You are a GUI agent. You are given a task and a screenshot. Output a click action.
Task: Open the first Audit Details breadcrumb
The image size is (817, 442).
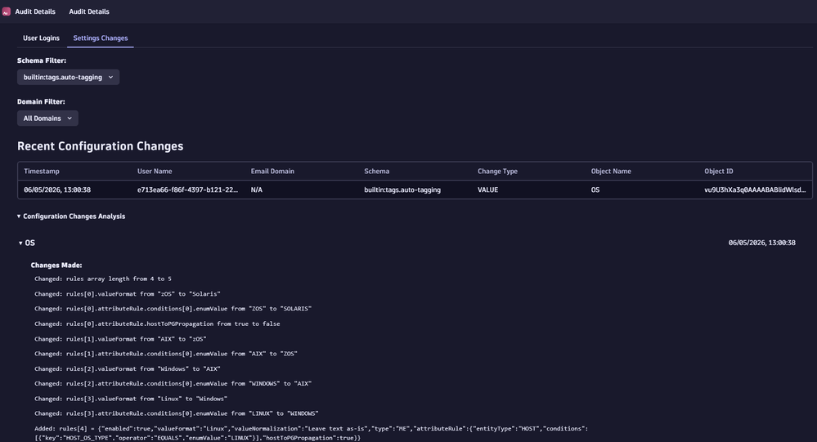click(35, 11)
